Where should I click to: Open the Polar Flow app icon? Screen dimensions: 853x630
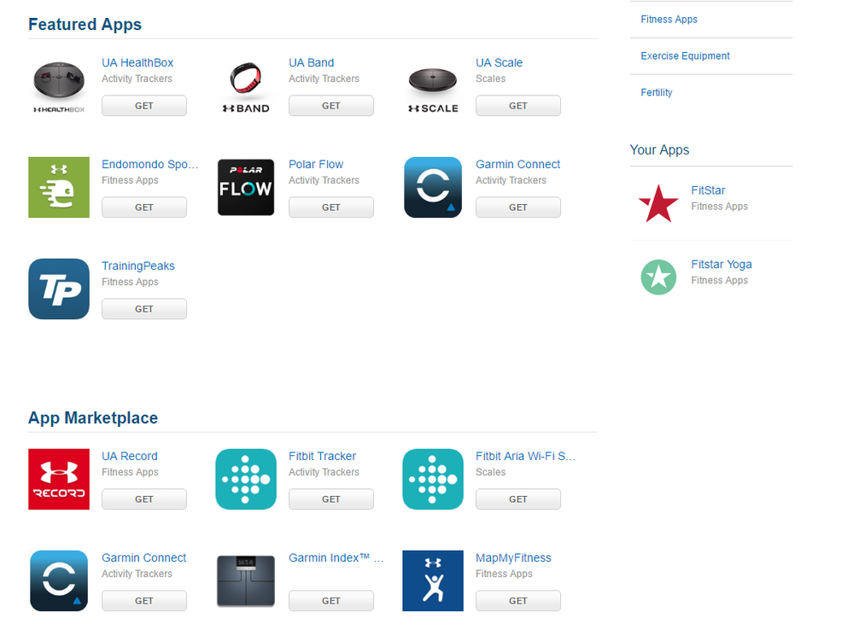246,187
